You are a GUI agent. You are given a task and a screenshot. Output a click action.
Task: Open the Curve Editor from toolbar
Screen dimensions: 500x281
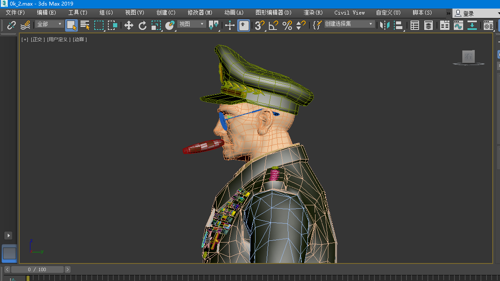pos(458,25)
